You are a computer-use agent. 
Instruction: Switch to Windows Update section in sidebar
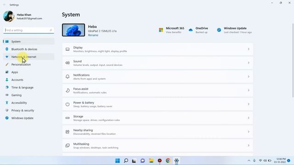(x=28, y=118)
